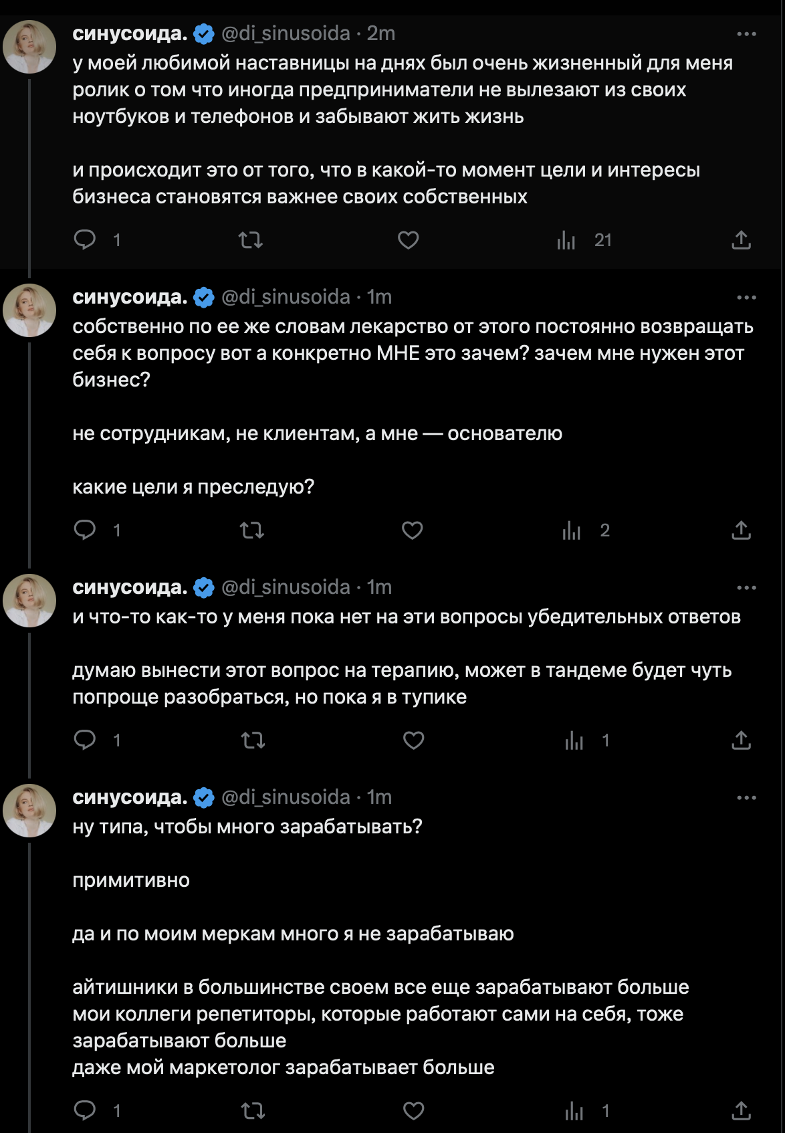Click the verified badge on third tweet

204,587
